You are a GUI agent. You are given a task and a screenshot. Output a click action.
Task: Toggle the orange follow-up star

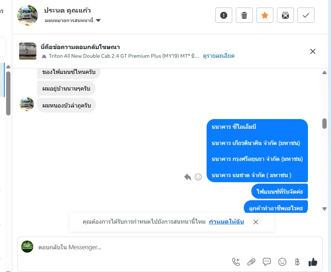point(265,15)
